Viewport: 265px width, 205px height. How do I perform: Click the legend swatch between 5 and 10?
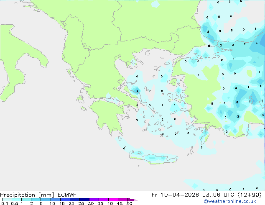pos(46,200)
